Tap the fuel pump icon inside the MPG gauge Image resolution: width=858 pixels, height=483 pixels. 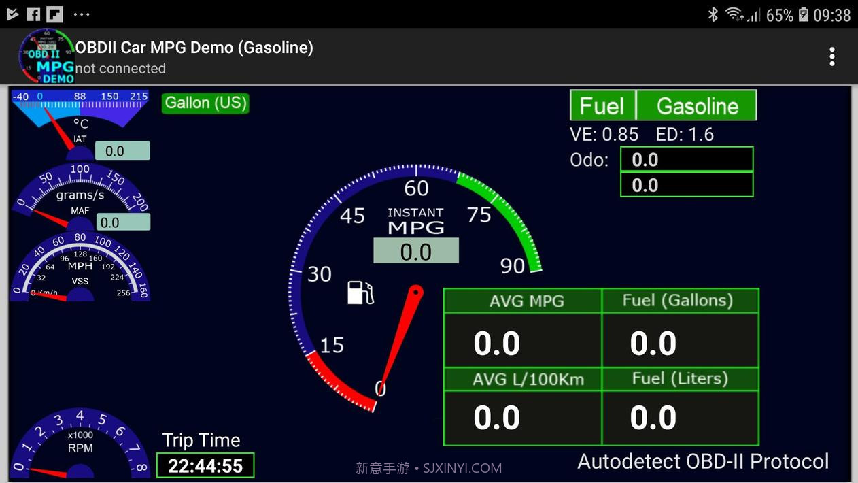[360, 292]
